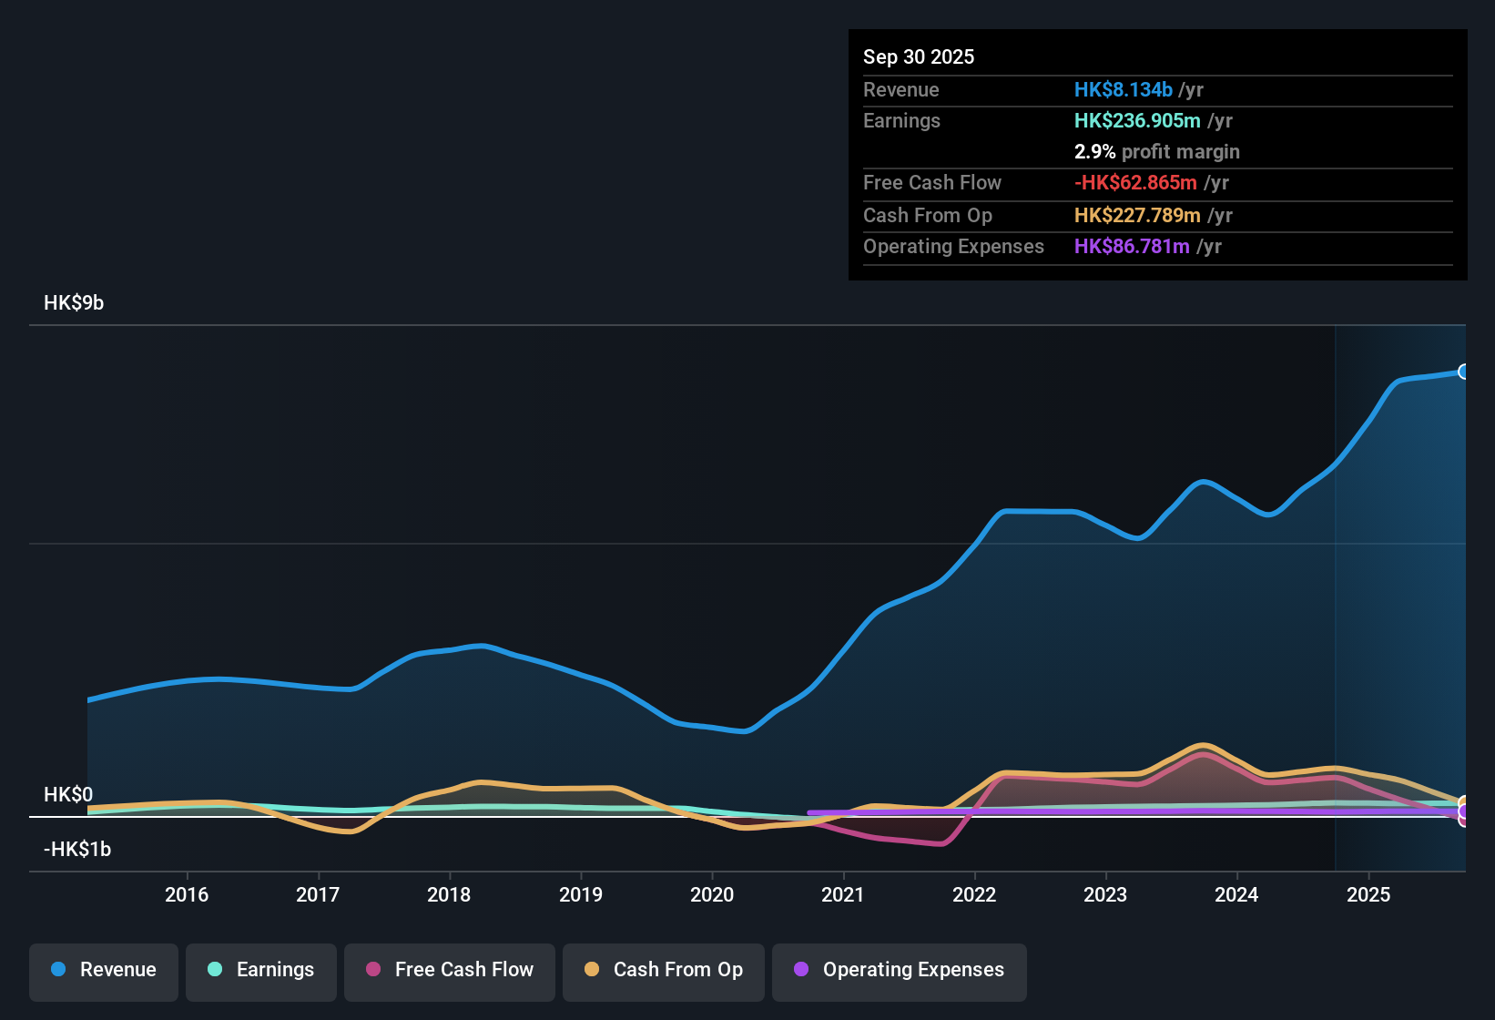Select the 2025 year label on axis
Image resolution: width=1495 pixels, height=1020 pixels.
[1368, 894]
